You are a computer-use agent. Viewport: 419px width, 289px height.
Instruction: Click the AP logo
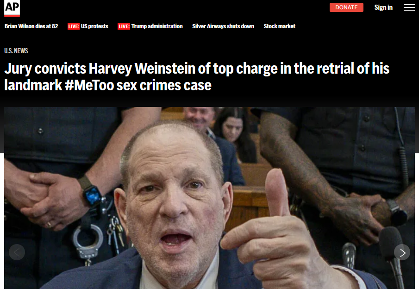click(x=12, y=8)
